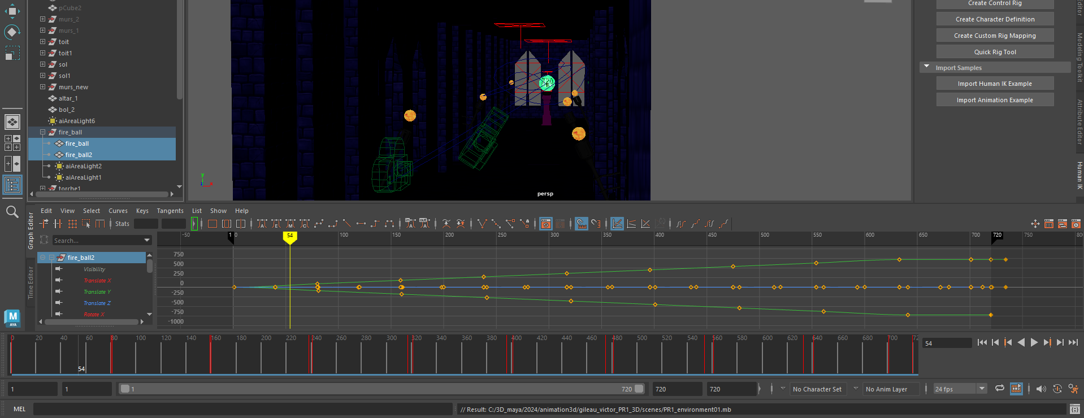Click the Lock Tangent Length icon
This screenshot has height=418, width=1084.
[524, 224]
